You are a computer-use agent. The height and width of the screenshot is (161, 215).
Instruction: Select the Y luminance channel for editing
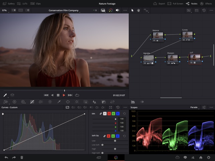(105, 114)
